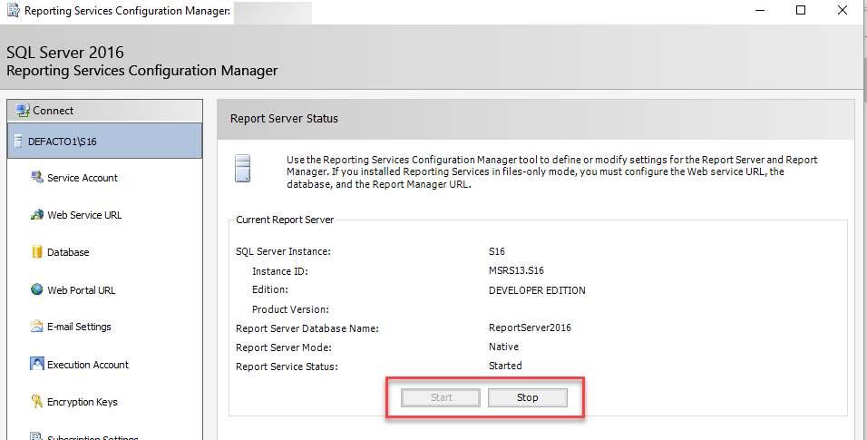Image resolution: width=867 pixels, height=440 pixels.
Task: Click the Product Version label
Action: [290, 309]
